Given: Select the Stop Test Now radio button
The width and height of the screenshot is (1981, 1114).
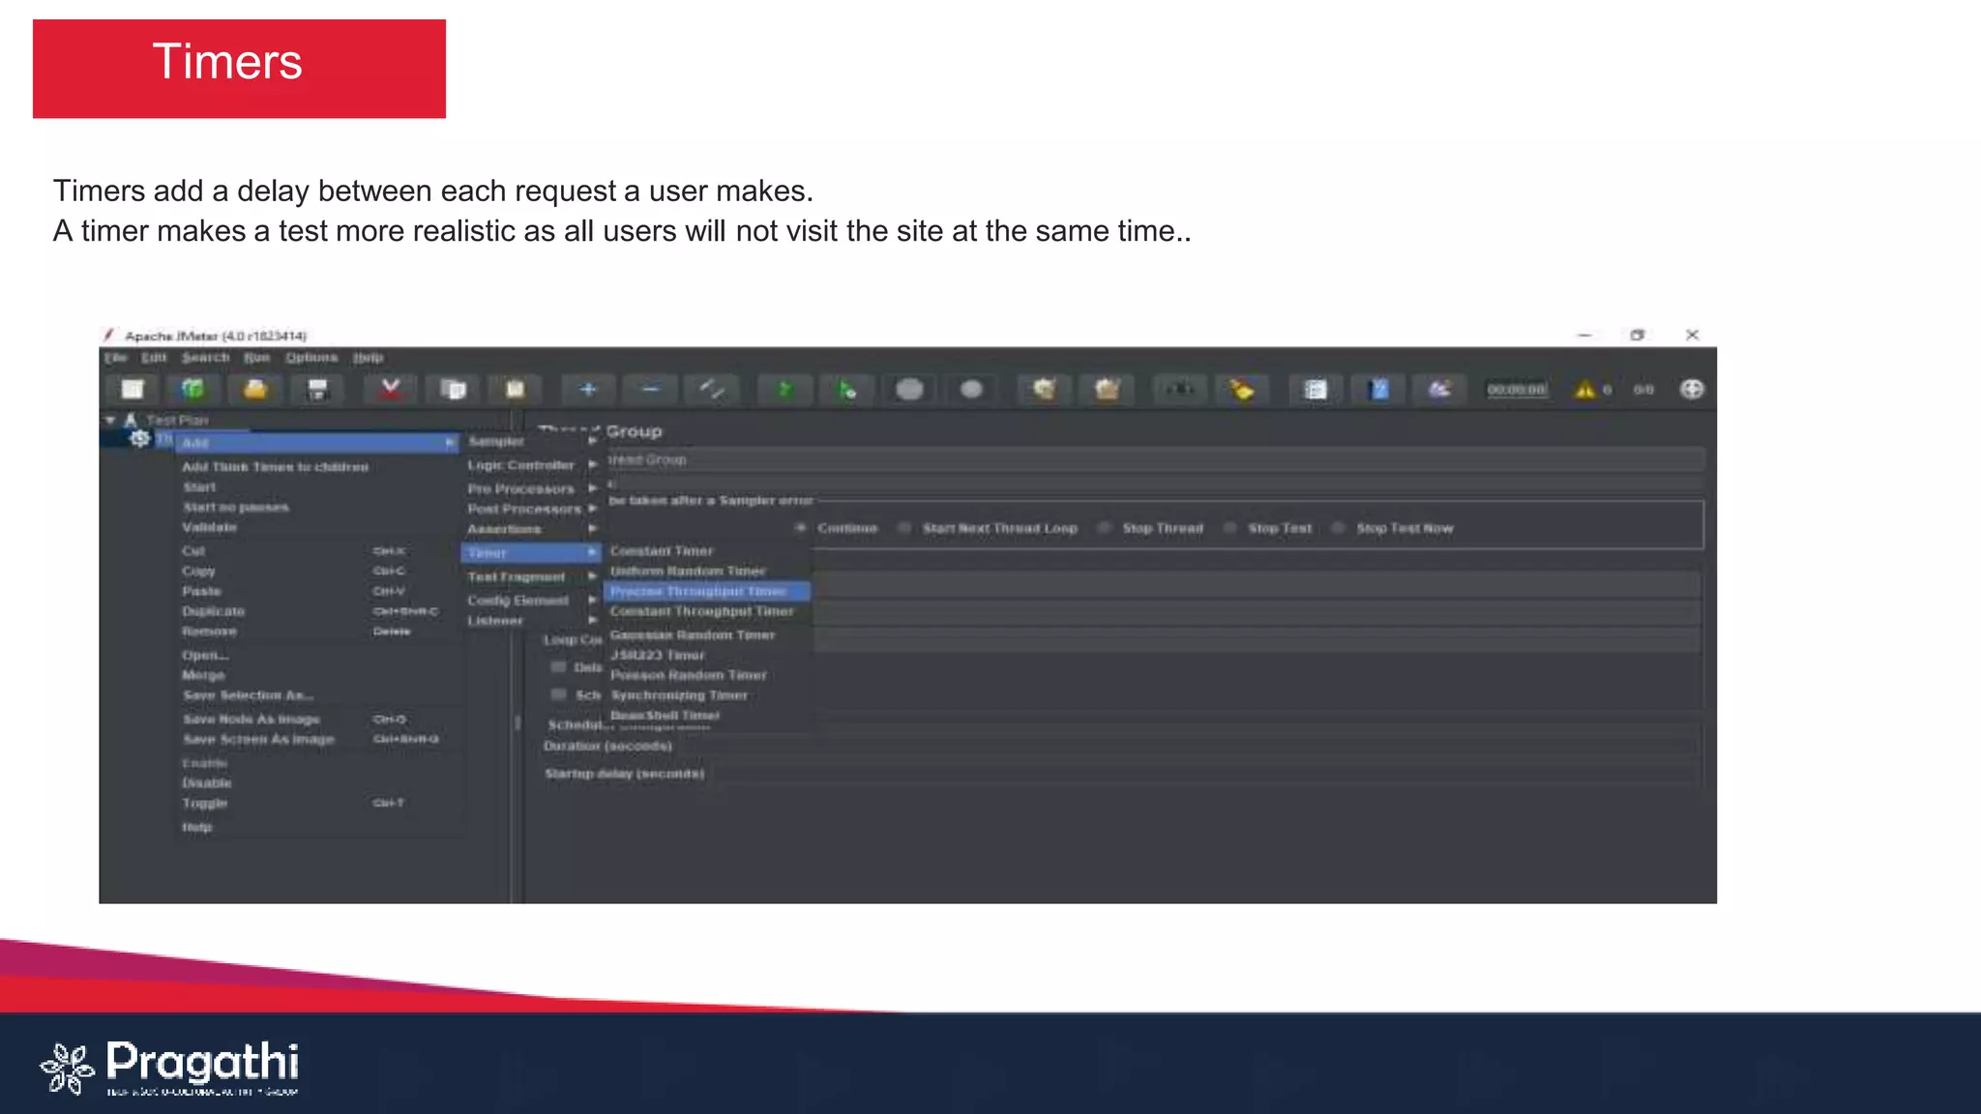Looking at the screenshot, I should coord(1339,528).
